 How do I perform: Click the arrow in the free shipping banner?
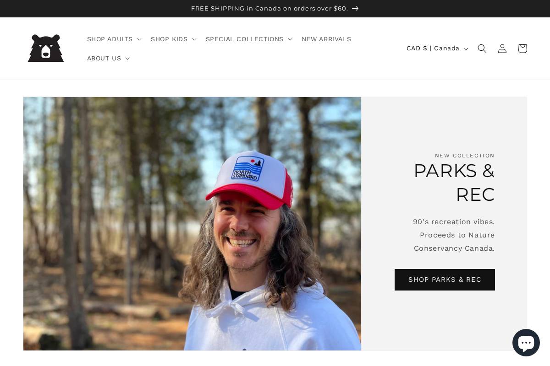(x=355, y=9)
